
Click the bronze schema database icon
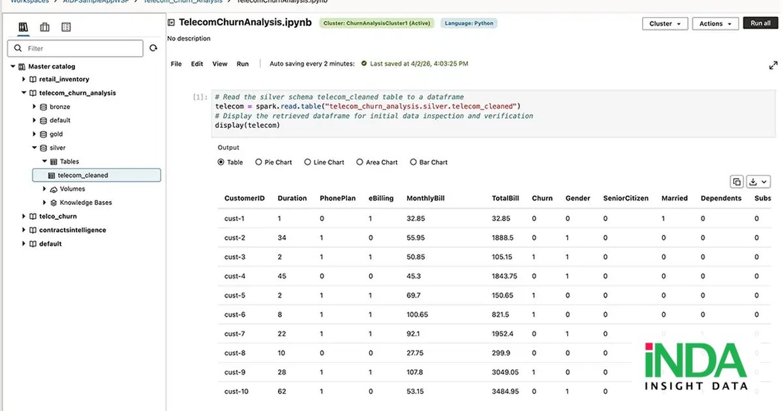point(44,107)
